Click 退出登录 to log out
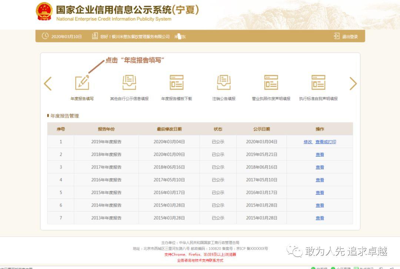 (x=350, y=37)
